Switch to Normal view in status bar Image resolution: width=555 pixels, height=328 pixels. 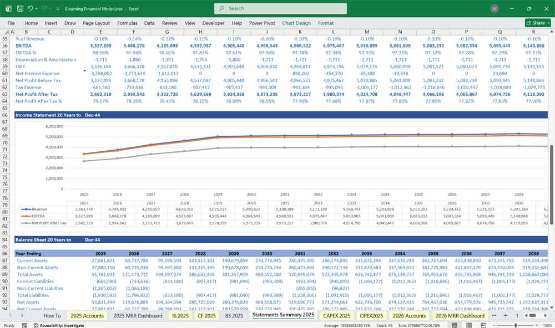pos(455,325)
